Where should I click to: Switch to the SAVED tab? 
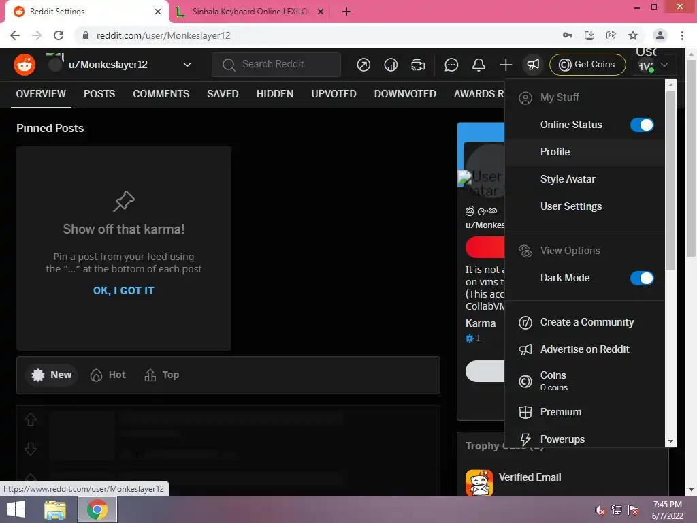(223, 94)
